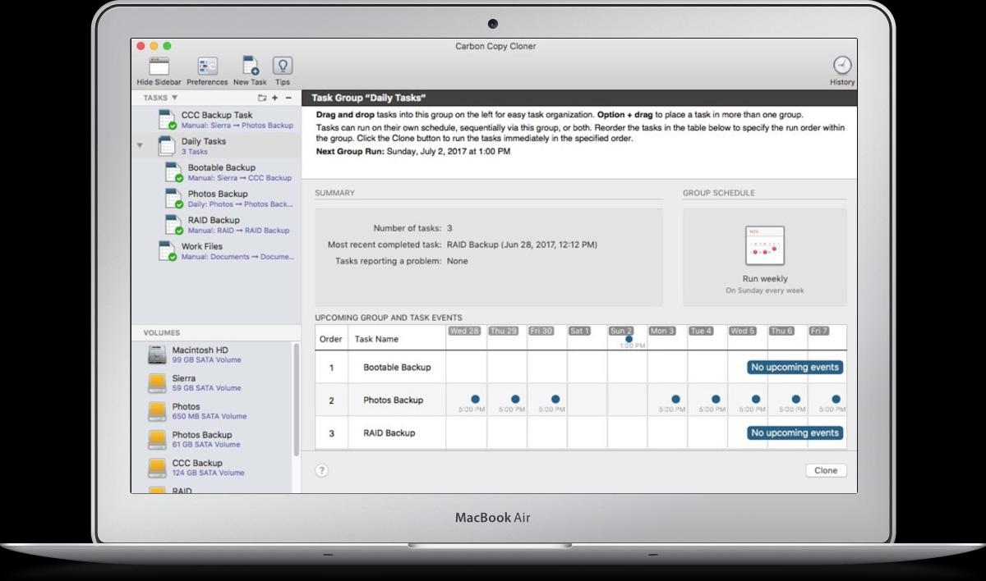Click the Clone button
This screenshot has height=581, width=986.
pyautogui.click(x=826, y=470)
